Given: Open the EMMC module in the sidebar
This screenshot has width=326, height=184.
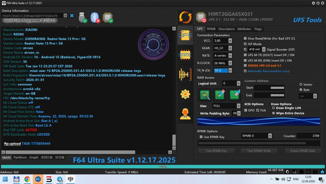Looking at the screenshot, I should (x=185, y=55).
